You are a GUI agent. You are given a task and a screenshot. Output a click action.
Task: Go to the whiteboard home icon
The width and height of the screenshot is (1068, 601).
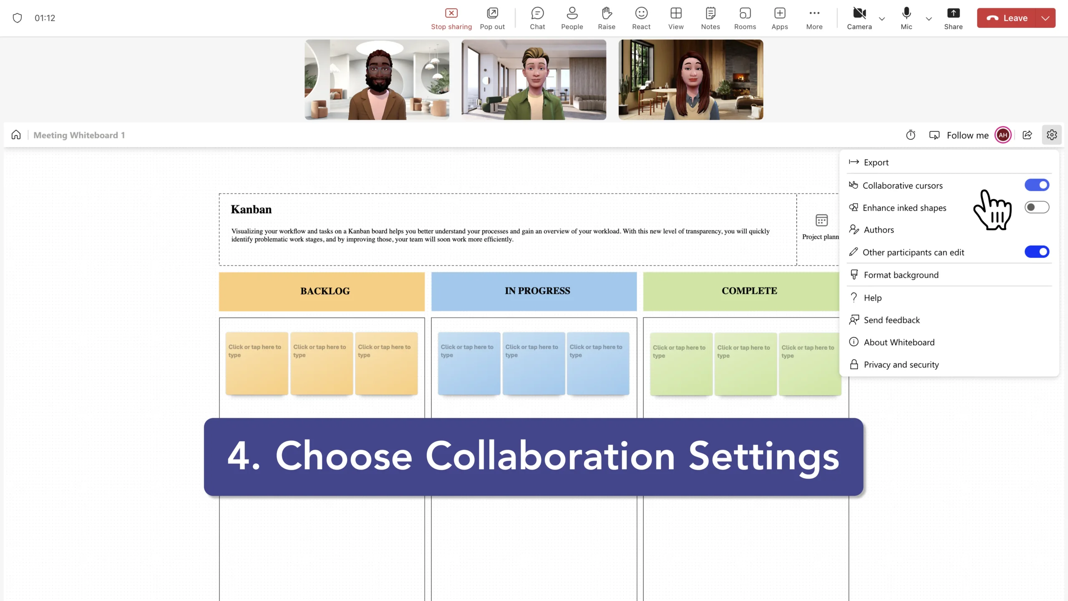tap(16, 135)
